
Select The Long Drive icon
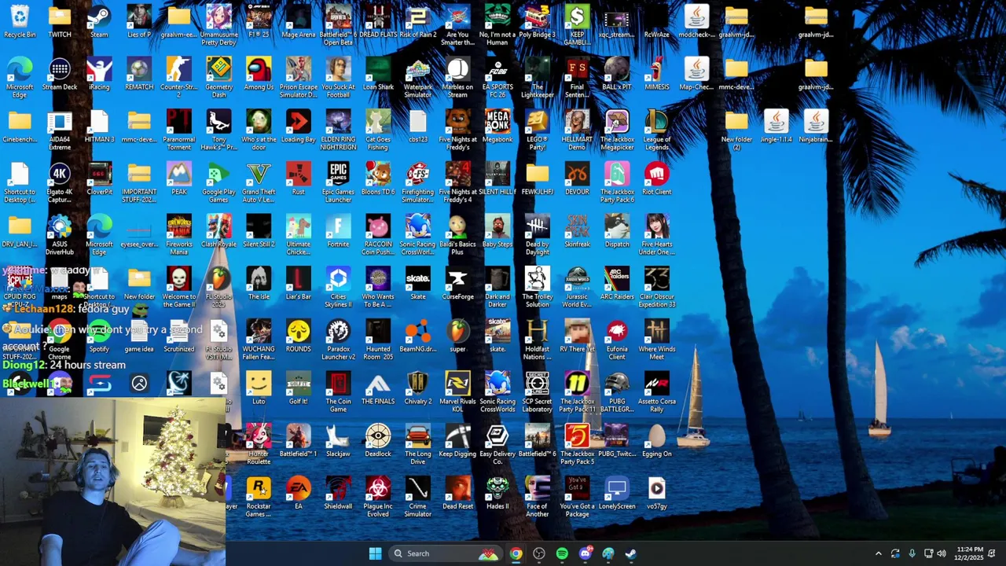[x=418, y=445]
